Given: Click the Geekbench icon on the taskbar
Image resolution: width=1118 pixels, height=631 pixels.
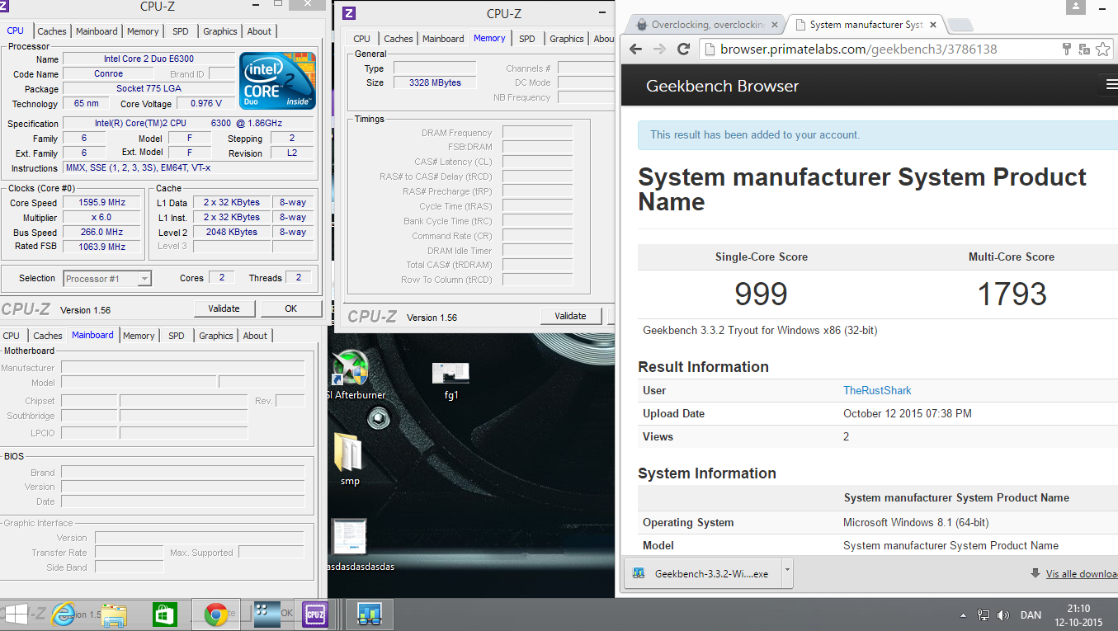Looking at the screenshot, I should [x=368, y=614].
